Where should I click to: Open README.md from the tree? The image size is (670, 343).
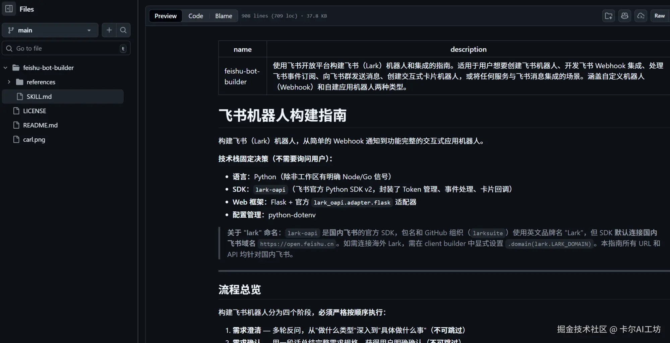[x=40, y=125]
